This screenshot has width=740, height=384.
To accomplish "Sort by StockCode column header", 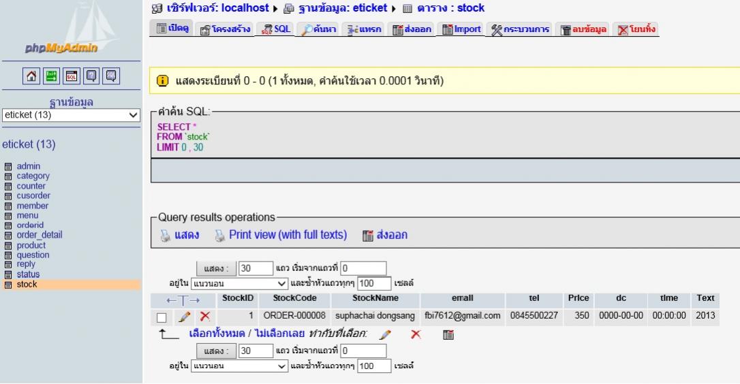I will pyautogui.click(x=294, y=298).
